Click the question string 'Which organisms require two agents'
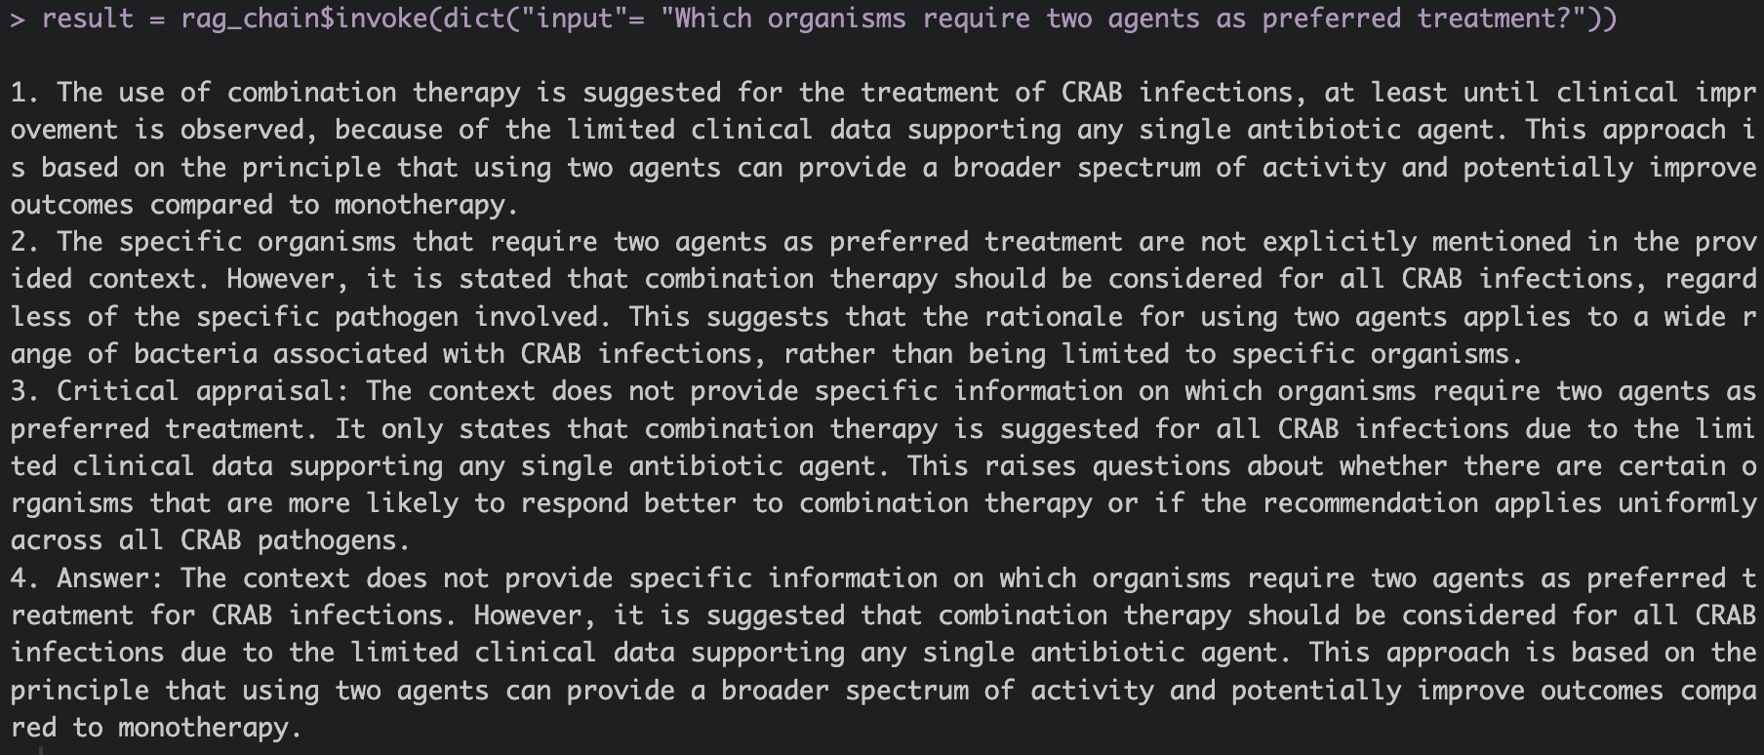The height and width of the screenshot is (755, 1764). [x=938, y=19]
